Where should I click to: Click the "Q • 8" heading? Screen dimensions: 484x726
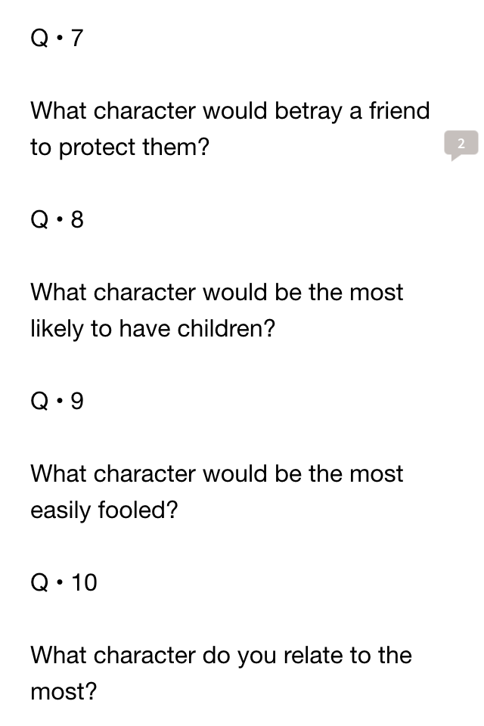(57, 219)
